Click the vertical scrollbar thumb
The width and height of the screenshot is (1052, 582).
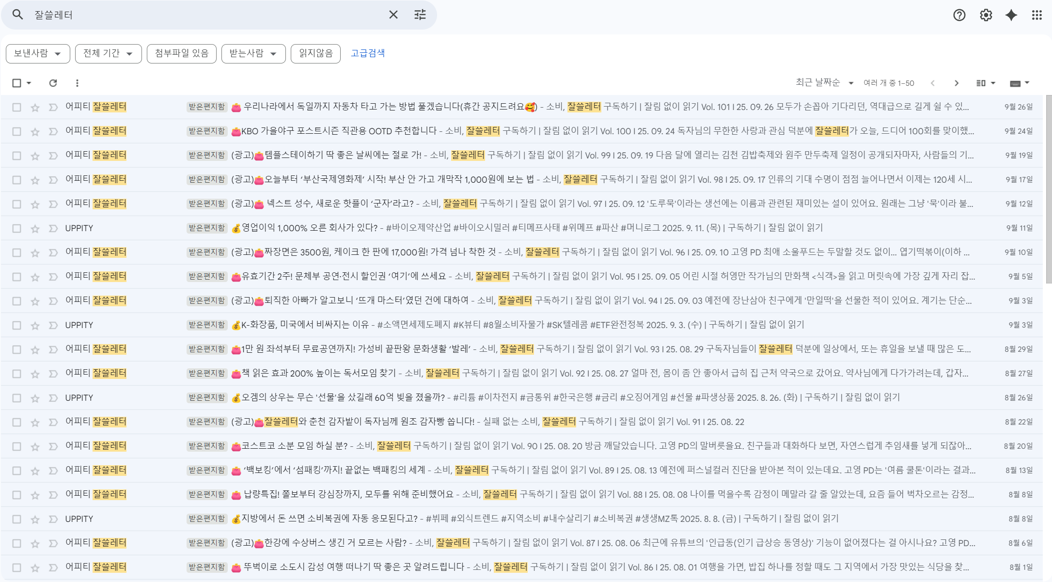tap(1048, 189)
